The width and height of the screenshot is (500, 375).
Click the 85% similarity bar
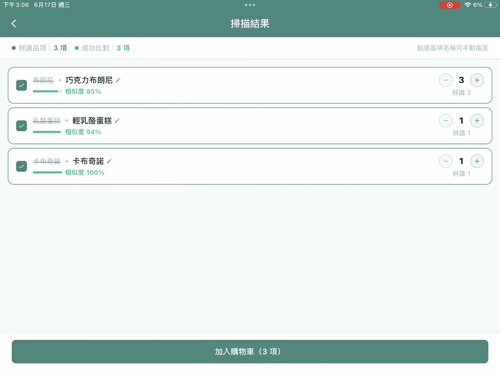click(x=47, y=91)
